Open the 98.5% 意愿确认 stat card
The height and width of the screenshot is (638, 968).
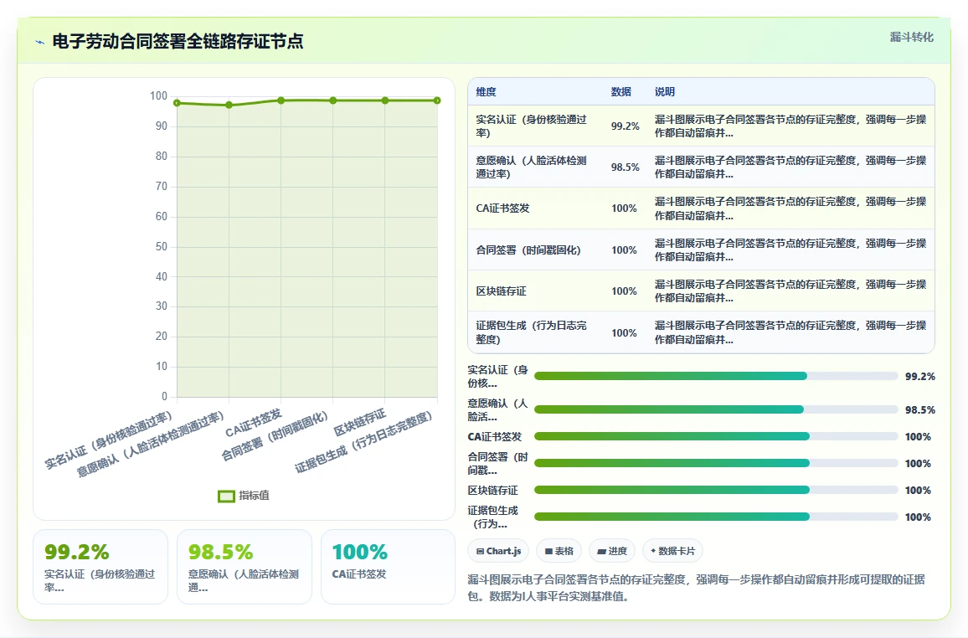point(245,567)
